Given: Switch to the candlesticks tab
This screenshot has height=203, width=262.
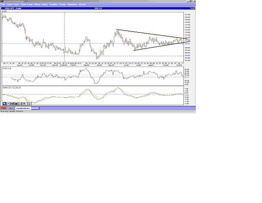Looking at the screenshot, I should click(x=23, y=108).
